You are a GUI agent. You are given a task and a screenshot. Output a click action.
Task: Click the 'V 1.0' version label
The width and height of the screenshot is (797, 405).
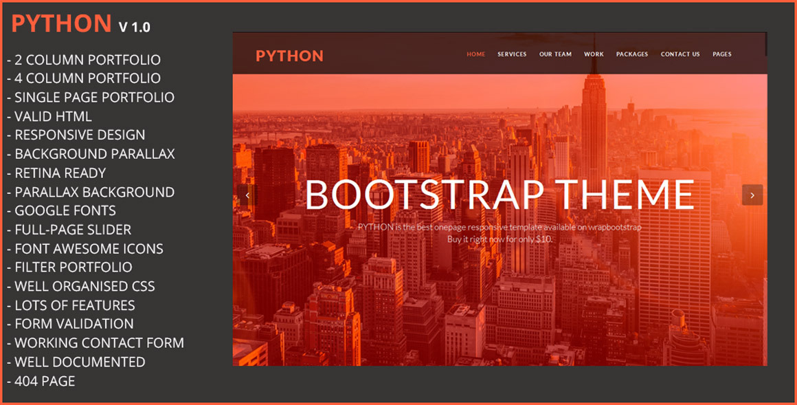[135, 27]
